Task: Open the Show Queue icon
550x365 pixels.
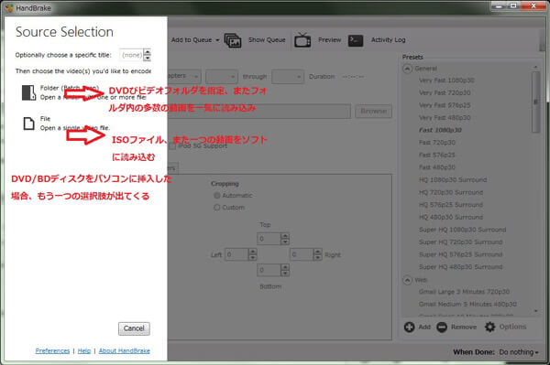Action: pos(233,40)
